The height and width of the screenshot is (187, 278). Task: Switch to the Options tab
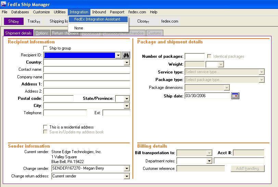click(x=42, y=33)
